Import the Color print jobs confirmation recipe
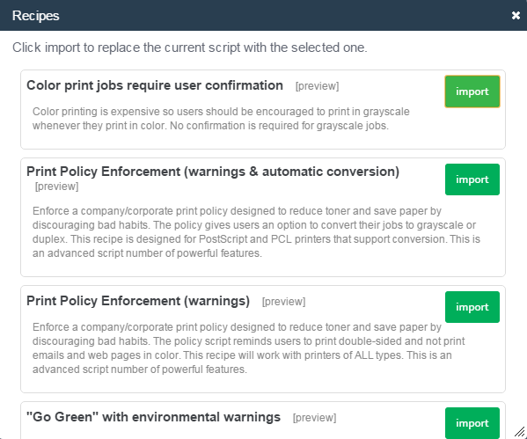Screen dimensions: 527x439 click(472, 91)
